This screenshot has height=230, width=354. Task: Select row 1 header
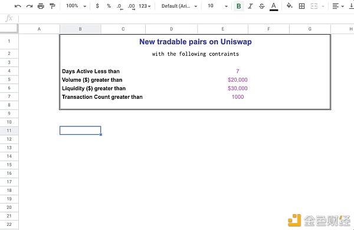(x=9, y=41)
